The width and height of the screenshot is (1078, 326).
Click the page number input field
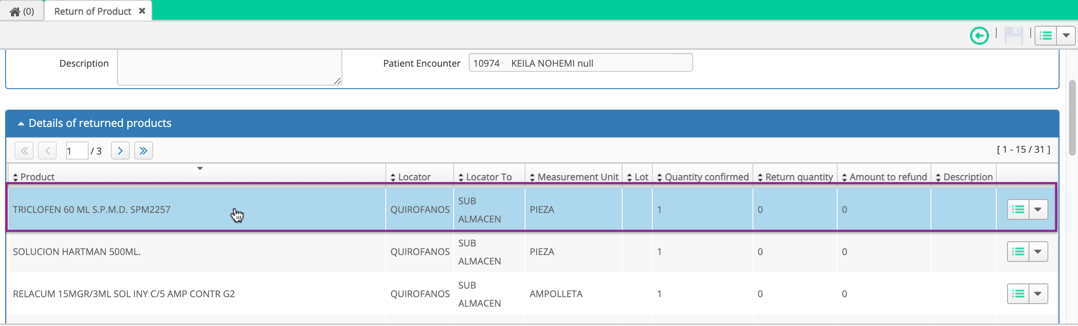(x=77, y=151)
